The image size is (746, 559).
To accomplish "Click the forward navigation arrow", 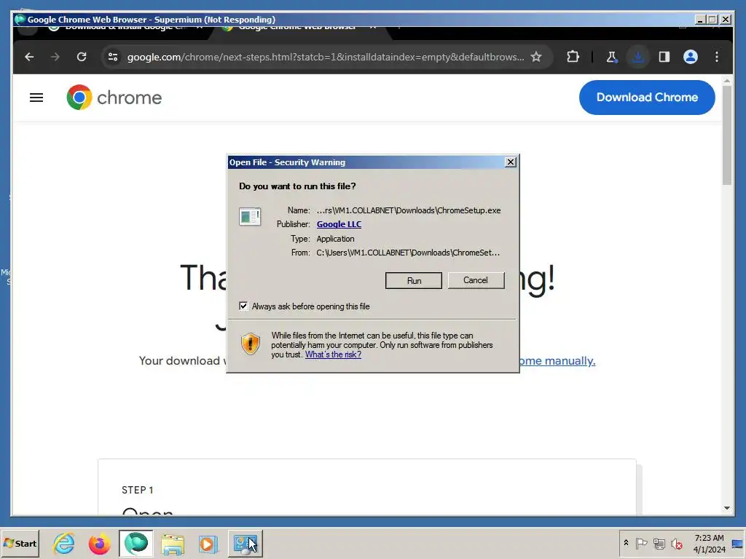I will [55, 57].
